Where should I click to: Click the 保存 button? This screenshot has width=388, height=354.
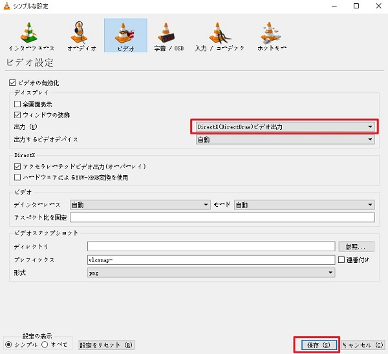pyautogui.click(x=319, y=345)
